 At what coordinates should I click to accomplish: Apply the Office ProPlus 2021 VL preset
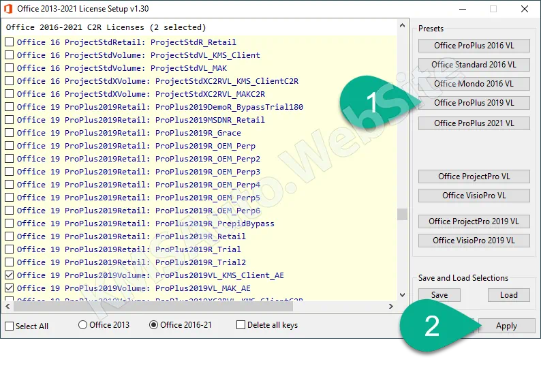(474, 123)
